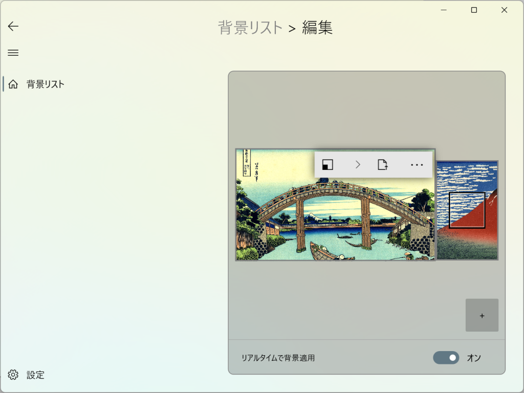Click the 背景リスト breadcrumb link
Screen dimensions: 524x393
click(250, 28)
